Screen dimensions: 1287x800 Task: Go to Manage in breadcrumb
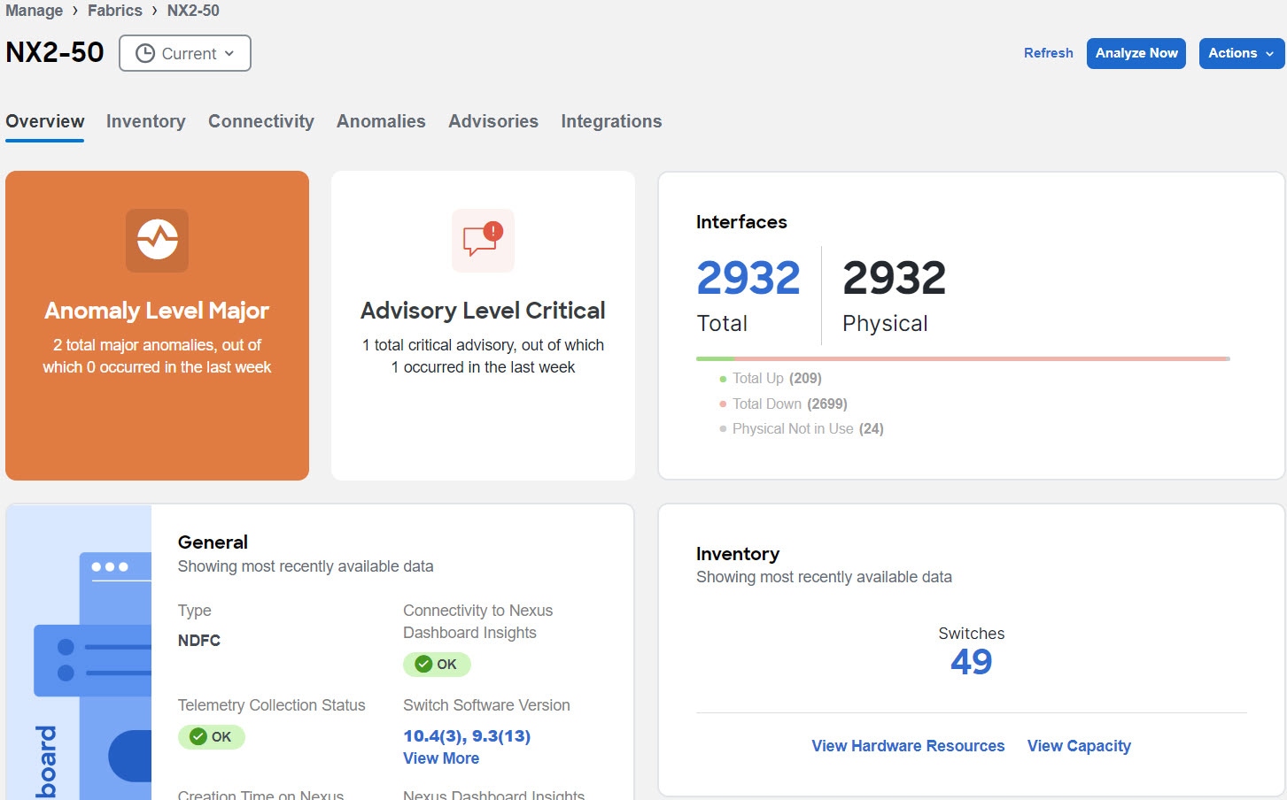point(35,11)
